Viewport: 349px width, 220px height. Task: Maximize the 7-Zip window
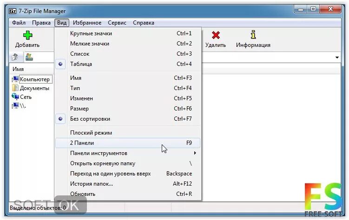tap(313, 9)
